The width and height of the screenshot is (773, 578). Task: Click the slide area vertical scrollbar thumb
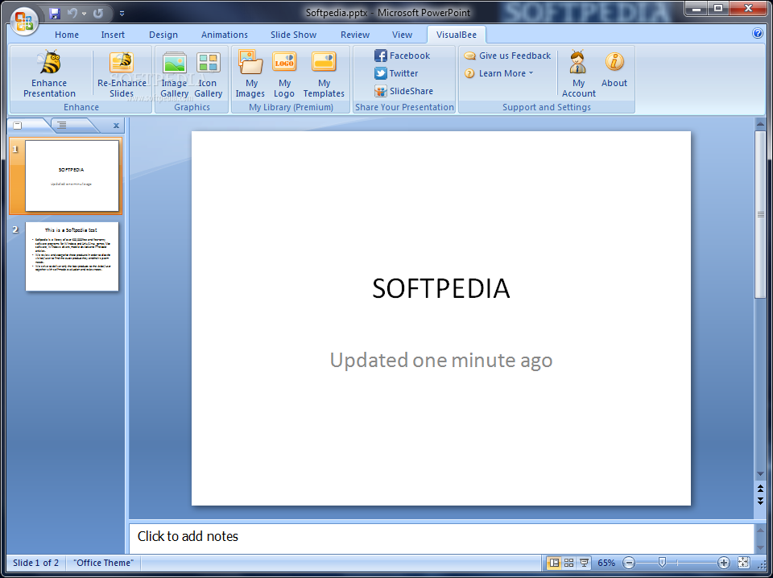click(760, 214)
